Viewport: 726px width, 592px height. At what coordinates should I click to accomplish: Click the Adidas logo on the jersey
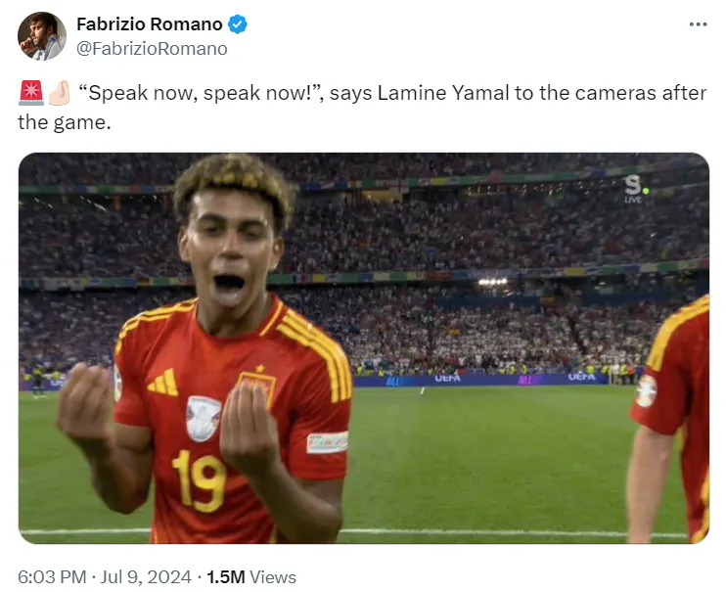point(163,383)
